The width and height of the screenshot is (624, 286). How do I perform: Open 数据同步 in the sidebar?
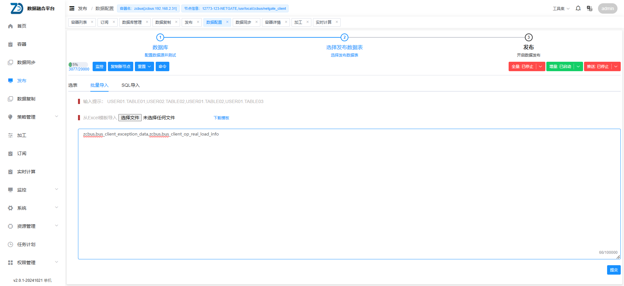click(x=26, y=62)
